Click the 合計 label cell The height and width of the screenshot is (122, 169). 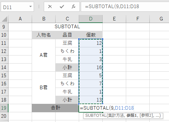coord(56,108)
